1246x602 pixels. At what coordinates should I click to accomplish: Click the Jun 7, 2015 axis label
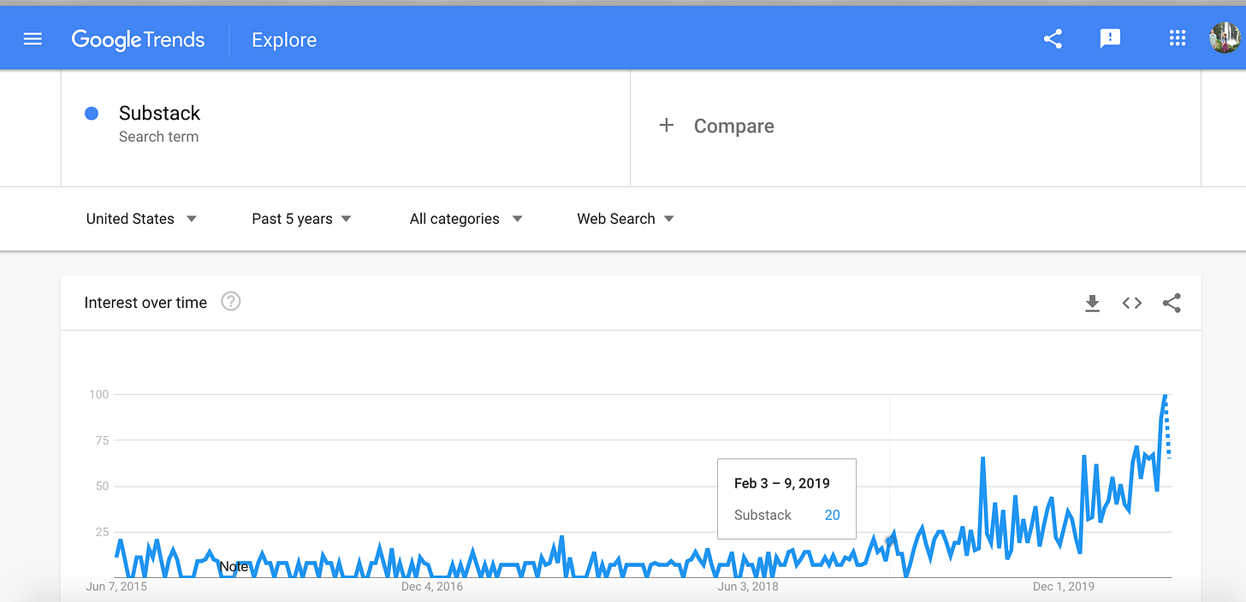click(x=116, y=587)
